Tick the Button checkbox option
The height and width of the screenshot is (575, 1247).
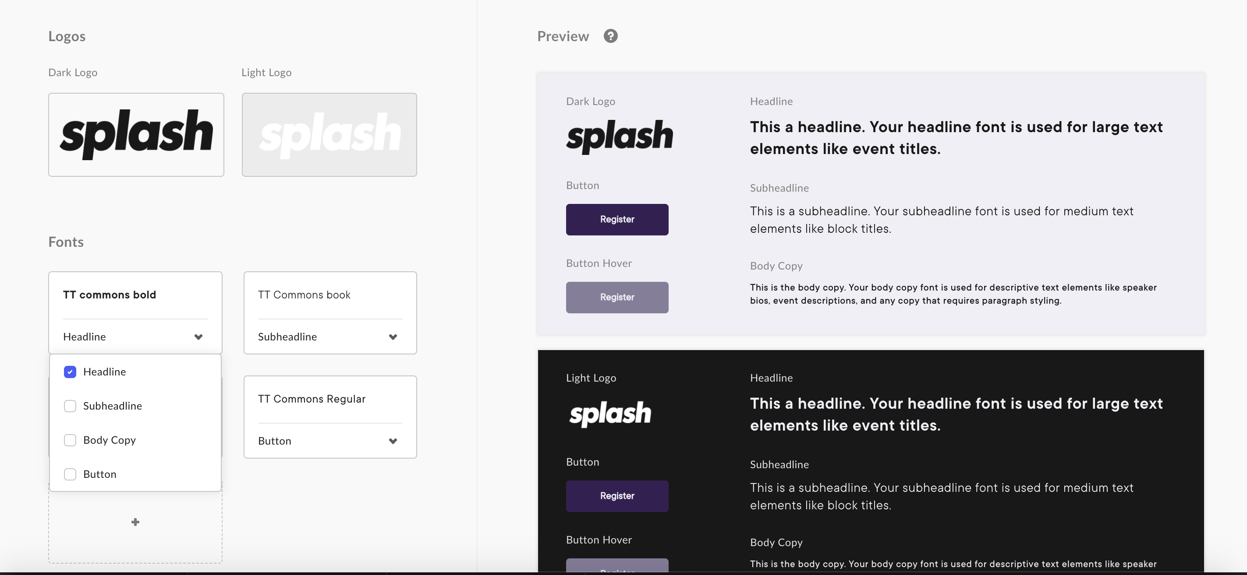click(x=70, y=474)
